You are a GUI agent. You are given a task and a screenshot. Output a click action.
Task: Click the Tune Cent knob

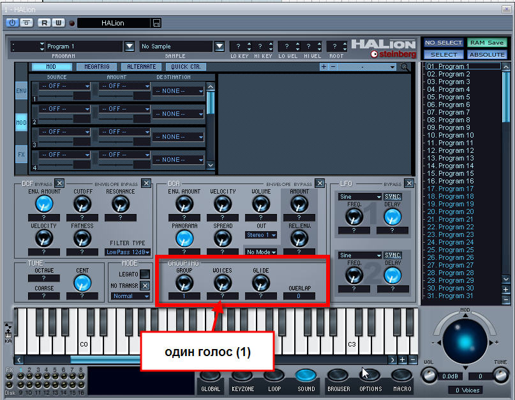[82, 283]
